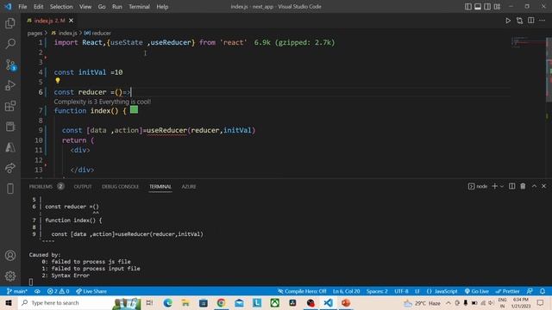Click the editor minimap
Viewport: 552px width, 310px height.
(x=527, y=42)
